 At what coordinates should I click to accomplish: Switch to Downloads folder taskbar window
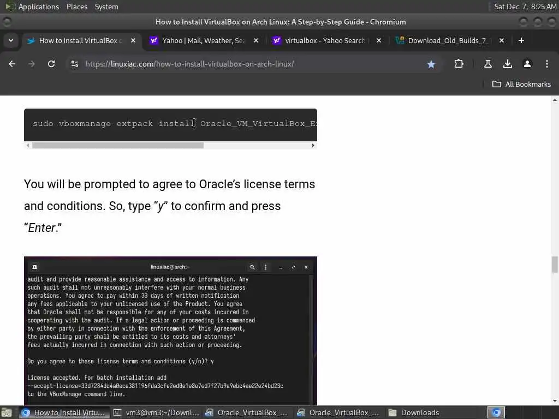click(x=414, y=412)
